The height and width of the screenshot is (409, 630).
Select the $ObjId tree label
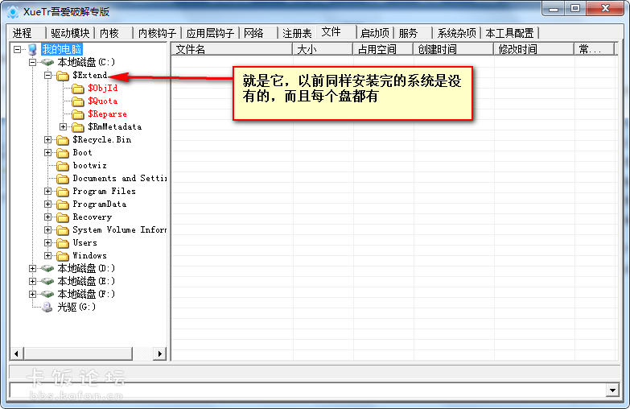[103, 89]
